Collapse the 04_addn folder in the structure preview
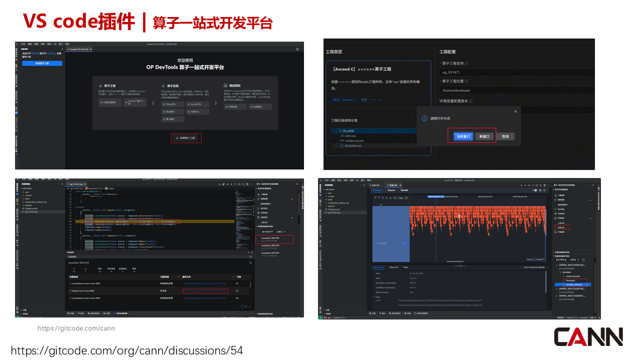 (341, 131)
